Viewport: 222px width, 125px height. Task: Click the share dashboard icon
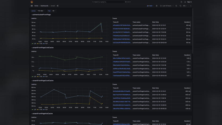point(57,6)
